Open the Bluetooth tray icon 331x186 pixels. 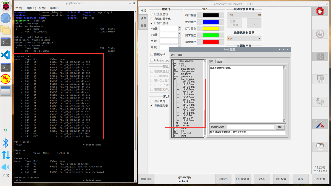(6, 143)
